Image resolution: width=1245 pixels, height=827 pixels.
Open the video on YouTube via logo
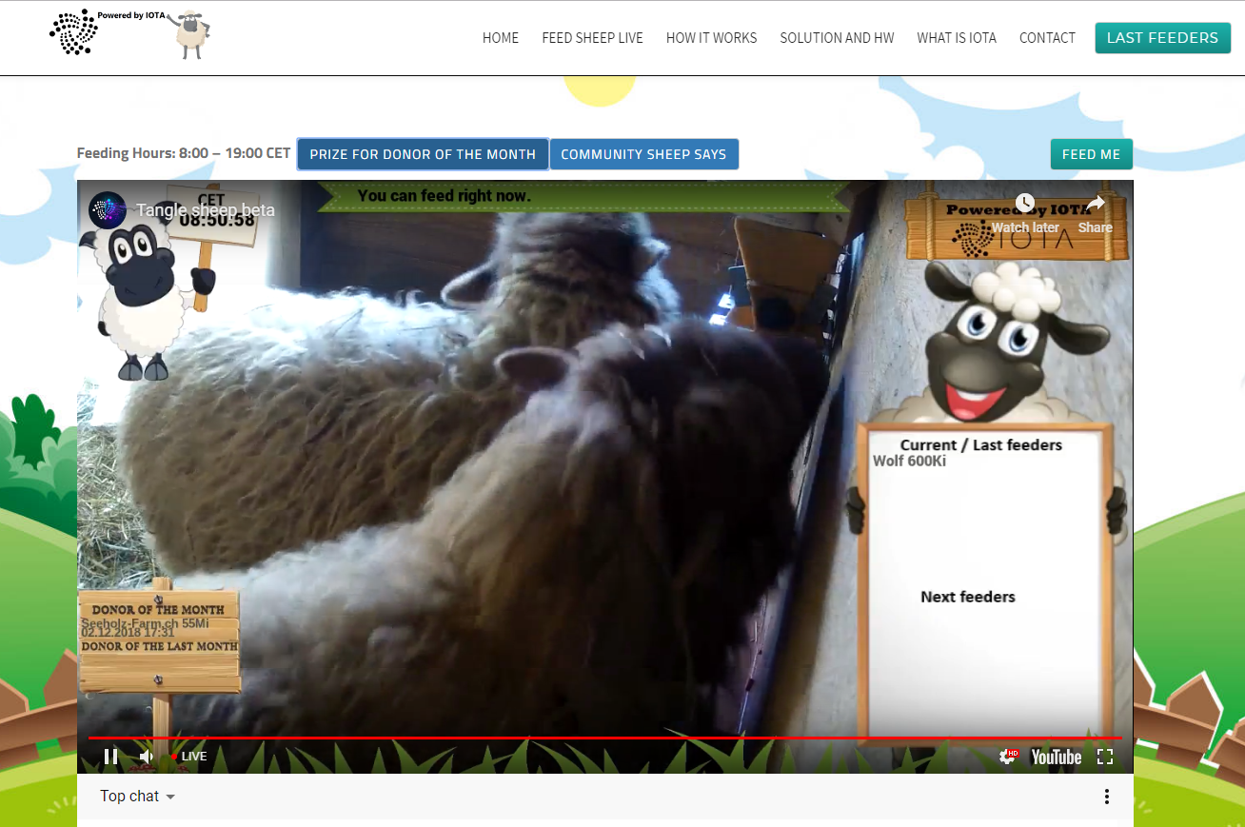coord(1057,757)
